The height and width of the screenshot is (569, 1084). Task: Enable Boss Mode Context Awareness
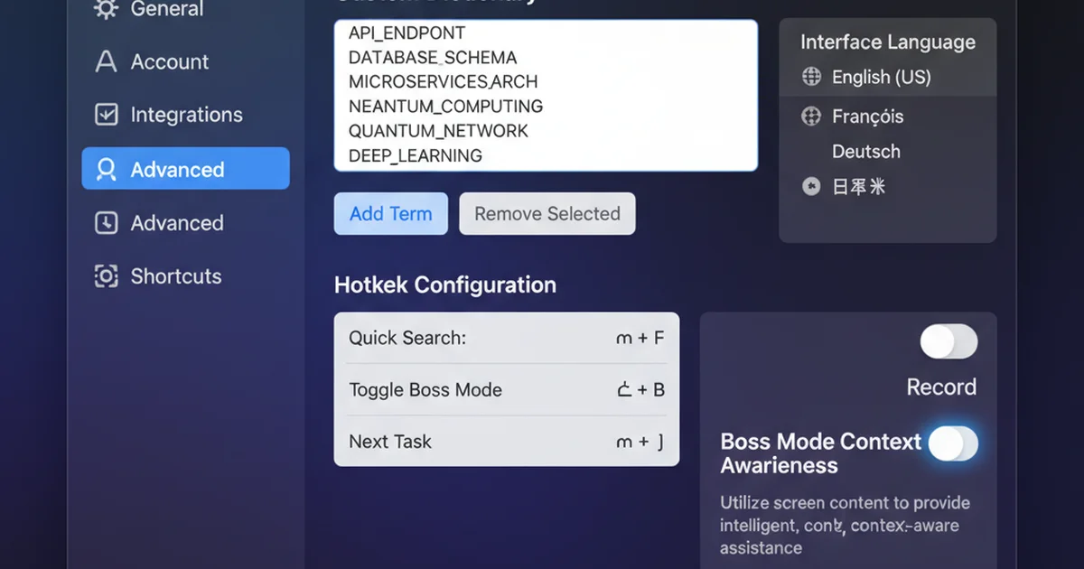tap(953, 444)
